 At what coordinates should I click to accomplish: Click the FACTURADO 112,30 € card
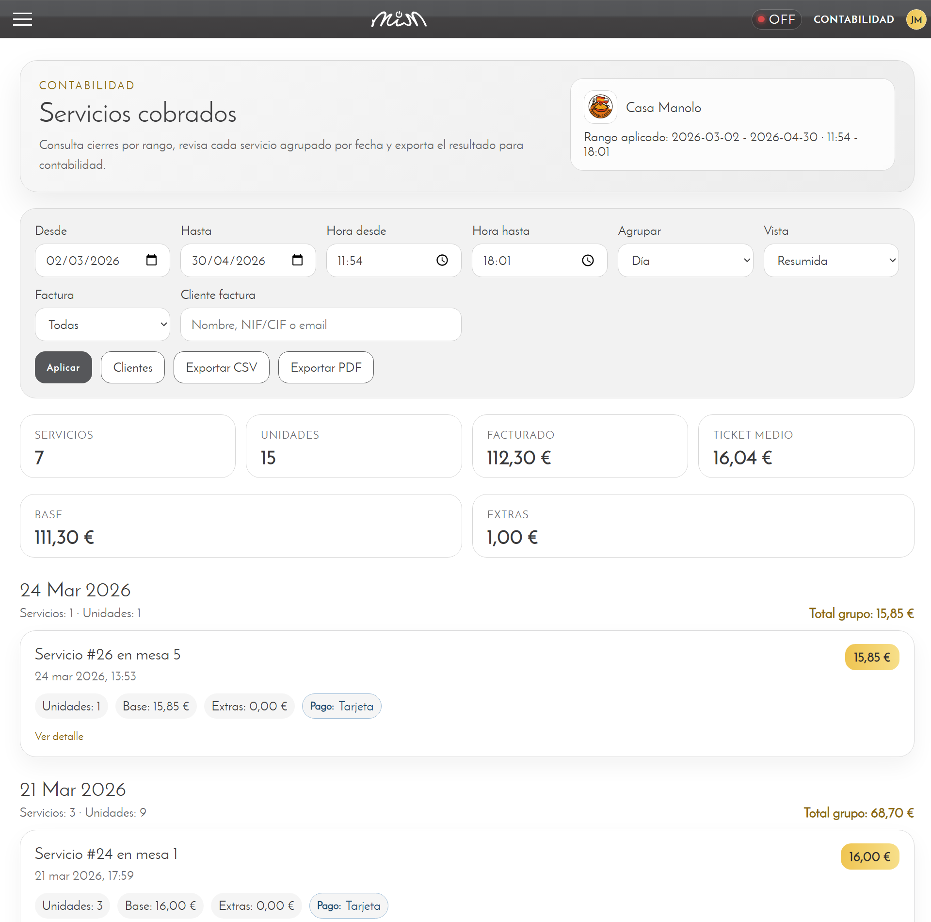click(x=580, y=446)
